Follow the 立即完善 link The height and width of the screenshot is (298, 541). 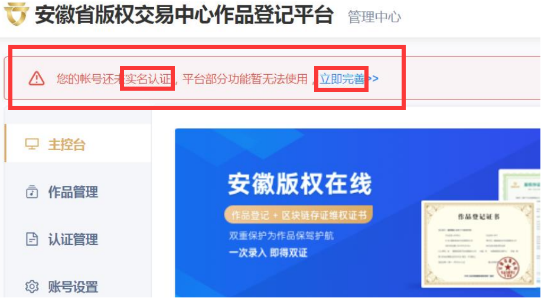tap(342, 79)
